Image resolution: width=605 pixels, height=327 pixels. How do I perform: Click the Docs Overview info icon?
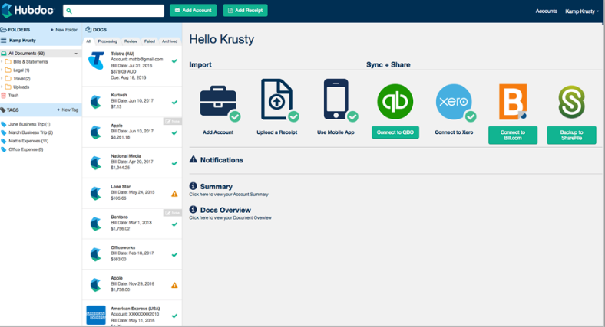pyautogui.click(x=193, y=209)
